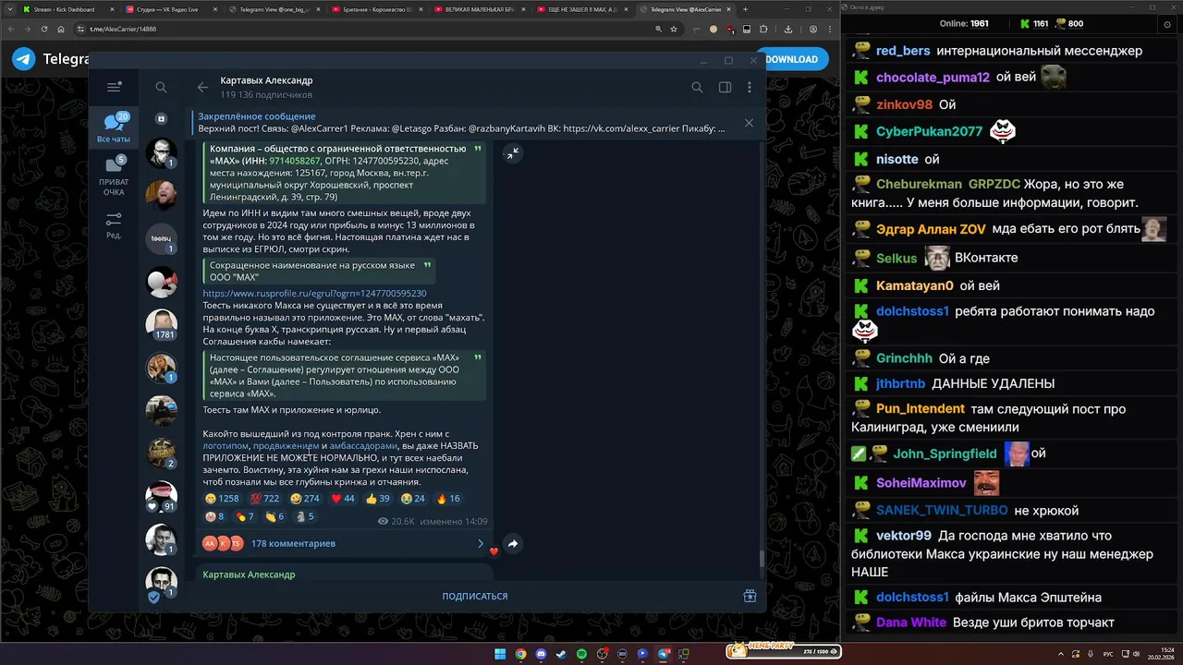Open the Telegram hamburger menu
Image resolution: width=1183 pixels, height=665 pixels.
(114, 87)
